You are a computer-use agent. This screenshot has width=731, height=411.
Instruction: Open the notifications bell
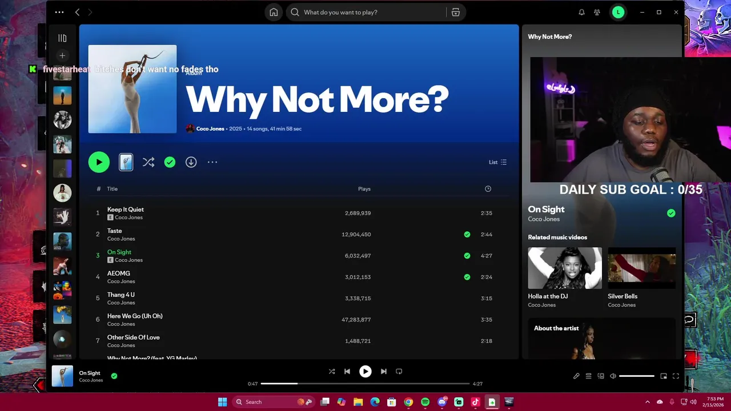(x=581, y=12)
